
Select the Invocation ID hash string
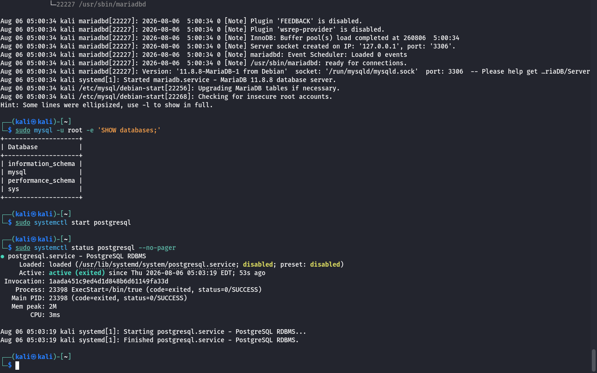(x=109, y=281)
